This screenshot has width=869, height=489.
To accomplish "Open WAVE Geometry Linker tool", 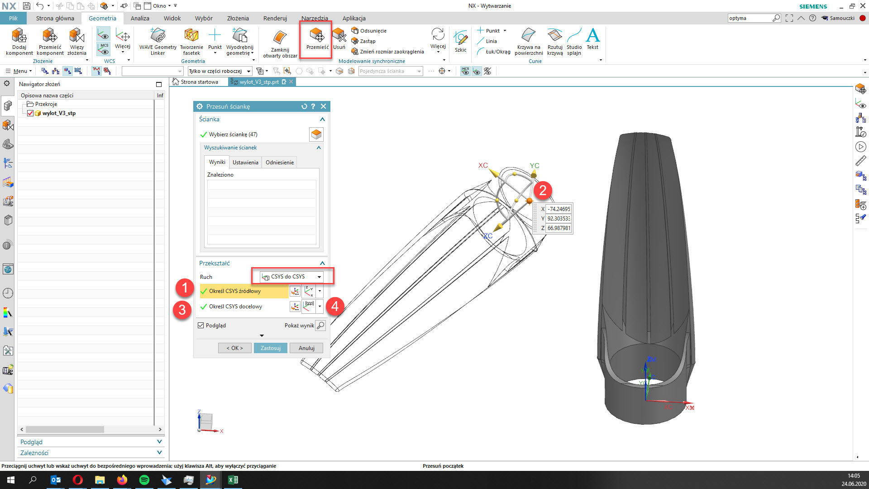I will pos(158,36).
